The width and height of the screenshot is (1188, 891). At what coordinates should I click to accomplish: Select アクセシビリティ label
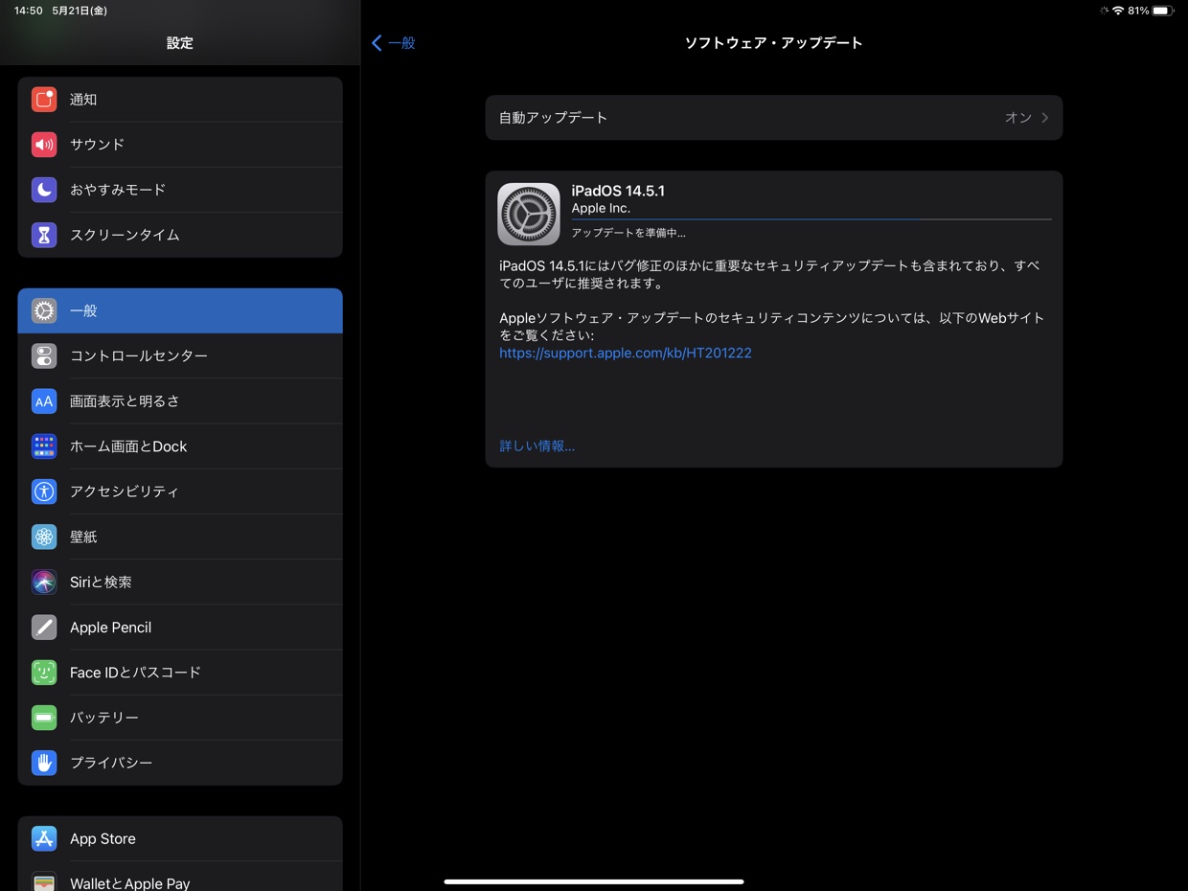tap(125, 491)
